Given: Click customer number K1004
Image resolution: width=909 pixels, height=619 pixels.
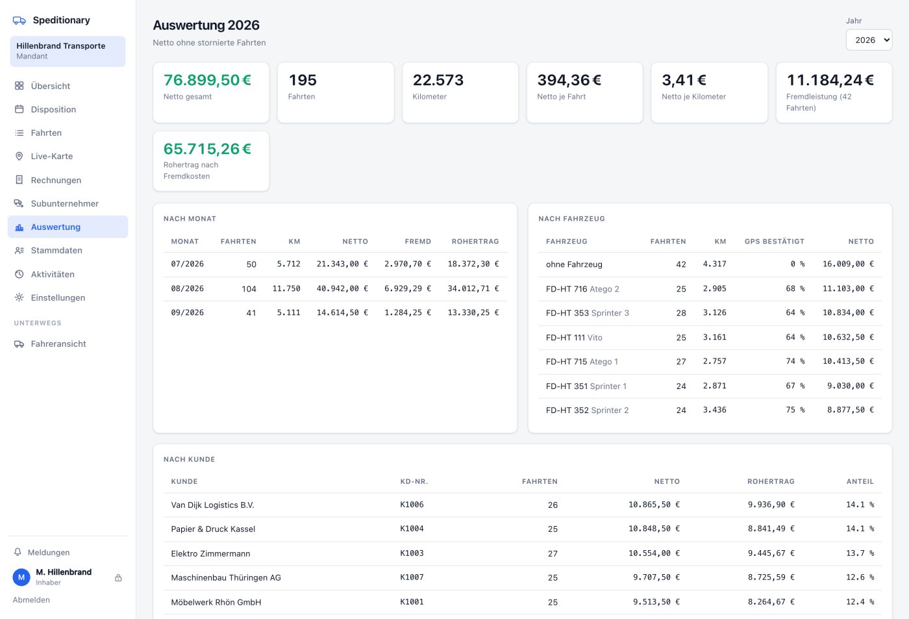Looking at the screenshot, I should pyautogui.click(x=412, y=529).
